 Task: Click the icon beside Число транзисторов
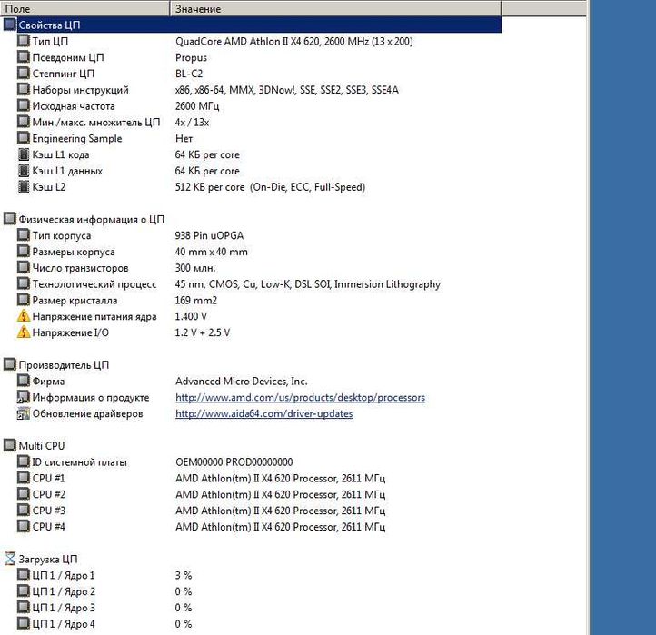pos(24,267)
